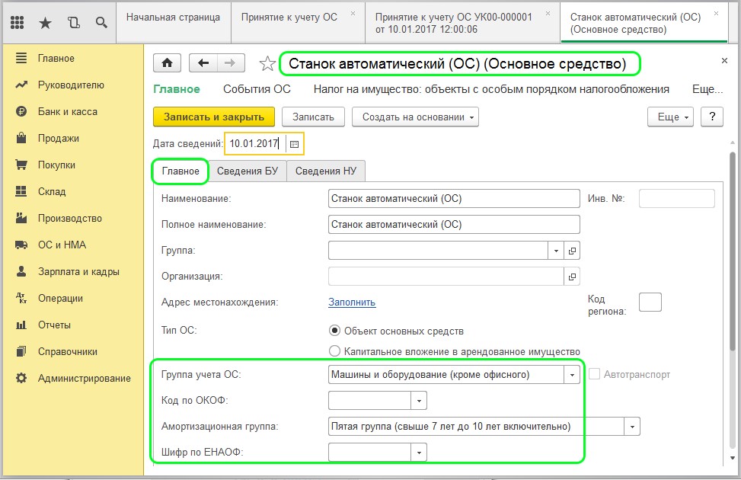
Task: Click the Полное наименование input field
Action: (454, 225)
